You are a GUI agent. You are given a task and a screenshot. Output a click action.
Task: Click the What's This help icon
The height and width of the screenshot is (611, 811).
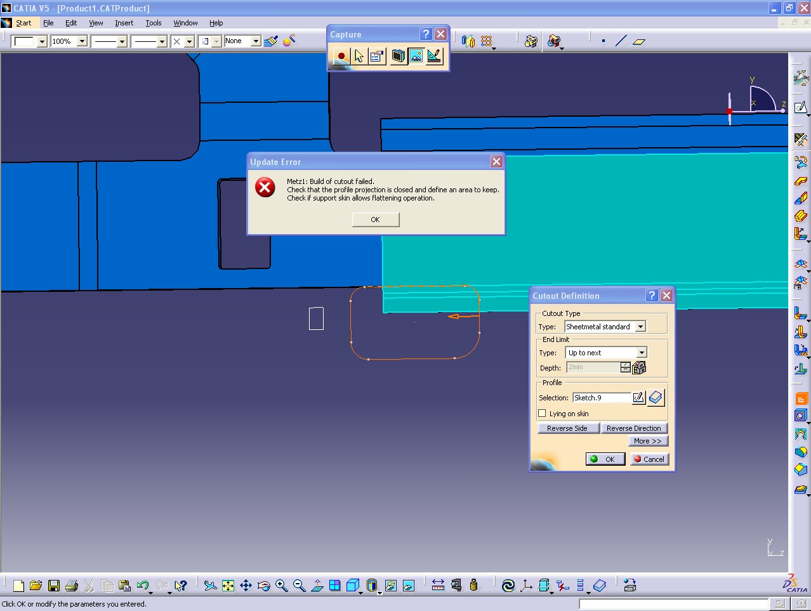(181, 586)
